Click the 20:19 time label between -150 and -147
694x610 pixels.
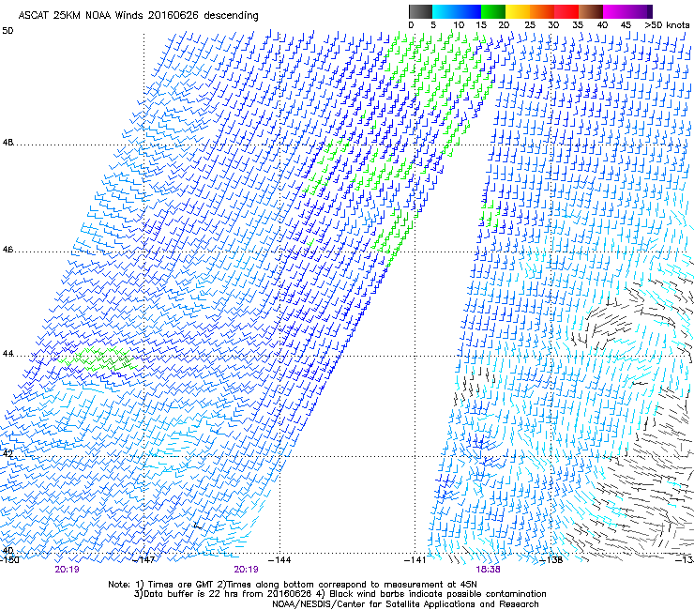pos(67,570)
